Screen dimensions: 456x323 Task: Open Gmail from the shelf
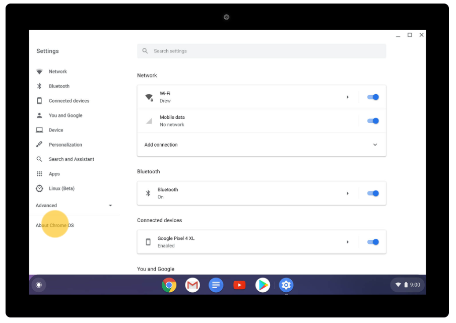pos(192,285)
